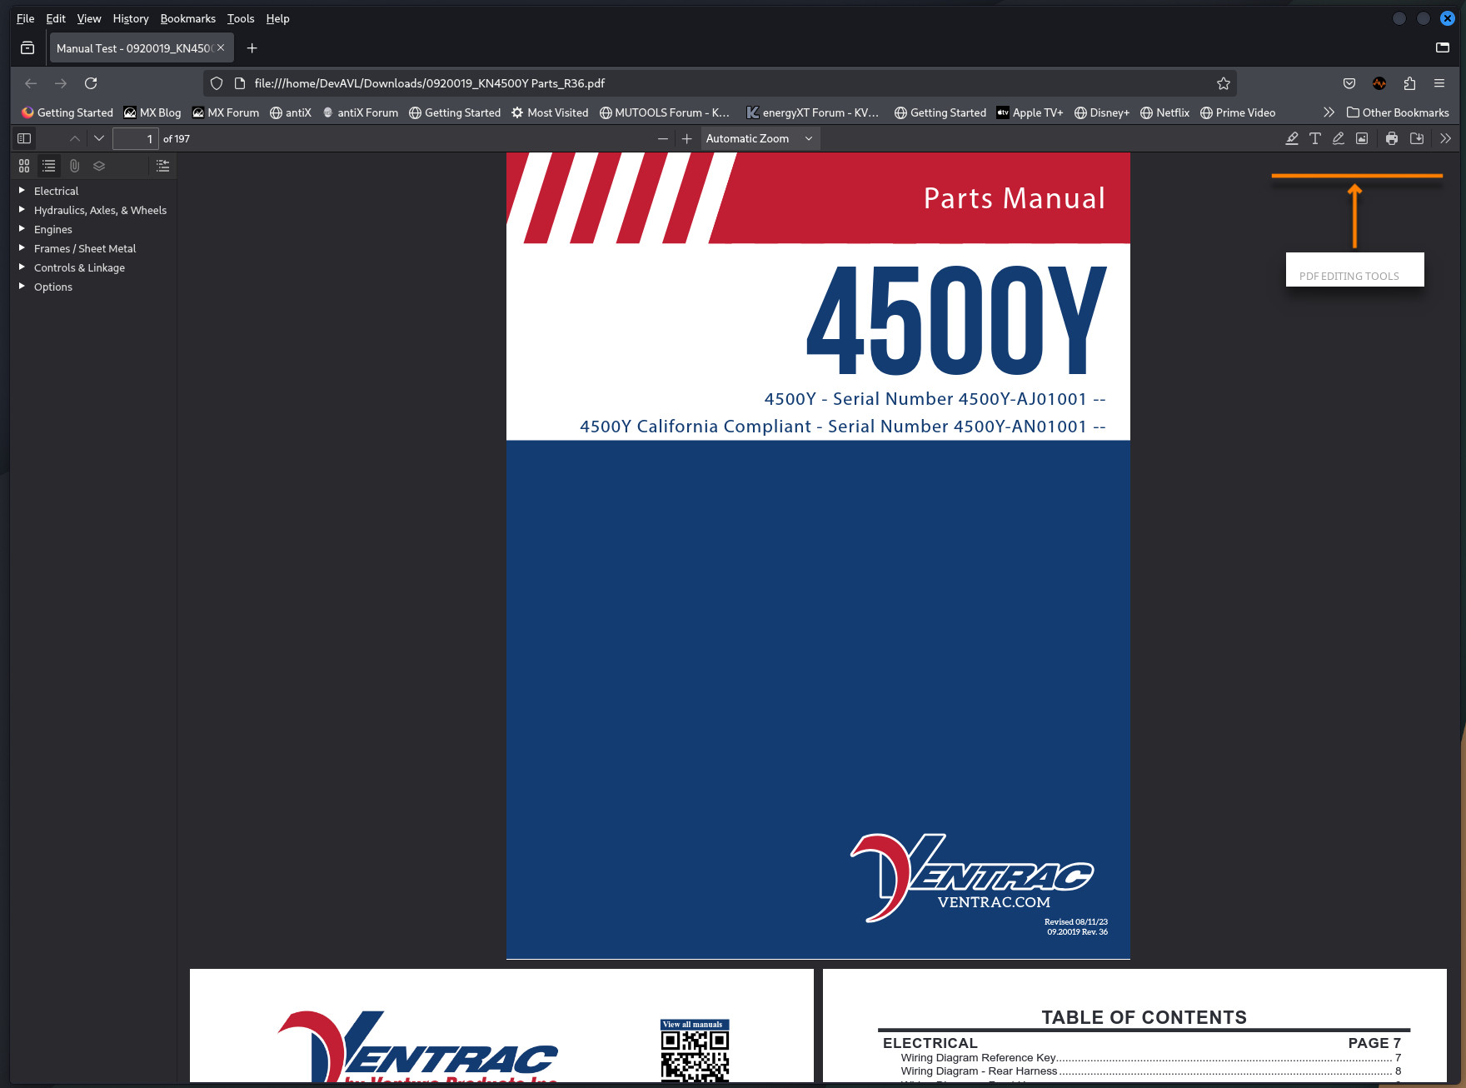
Task: Toggle find current outline item
Action: (x=162, y=166)
